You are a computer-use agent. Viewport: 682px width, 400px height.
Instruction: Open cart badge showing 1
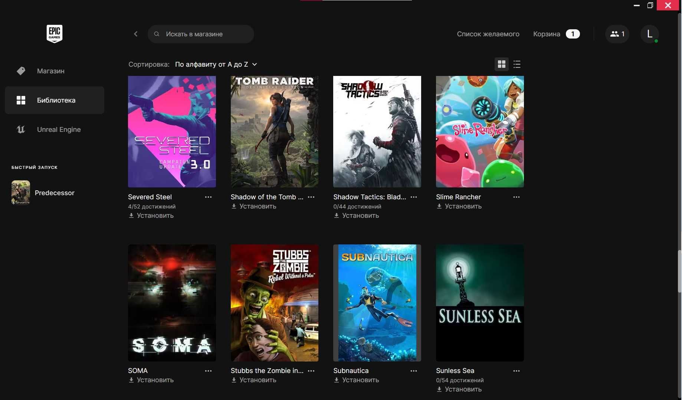coord(573,34)
